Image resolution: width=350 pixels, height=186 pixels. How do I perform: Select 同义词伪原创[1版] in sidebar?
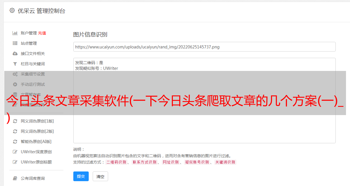(x=37, y=121)
